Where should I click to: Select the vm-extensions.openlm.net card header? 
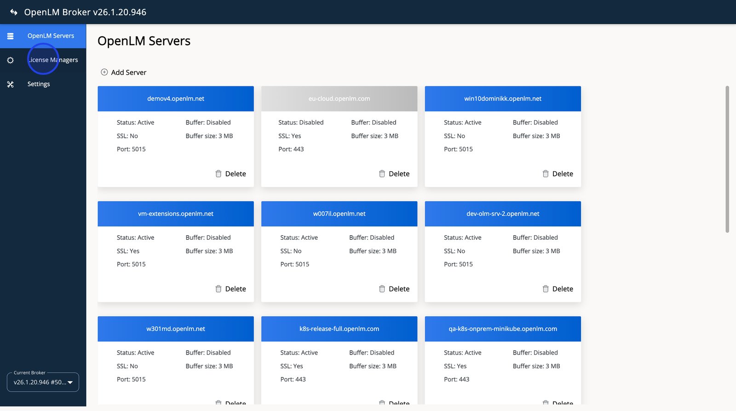pos(176,214)
